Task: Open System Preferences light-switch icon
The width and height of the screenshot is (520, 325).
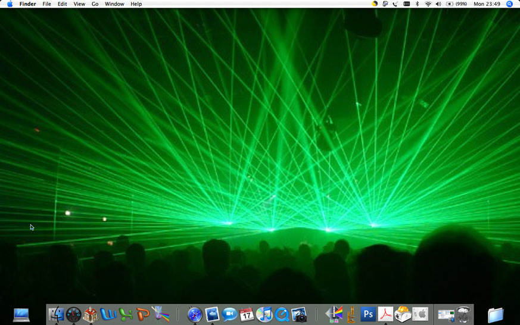Action: coord(420,314)
